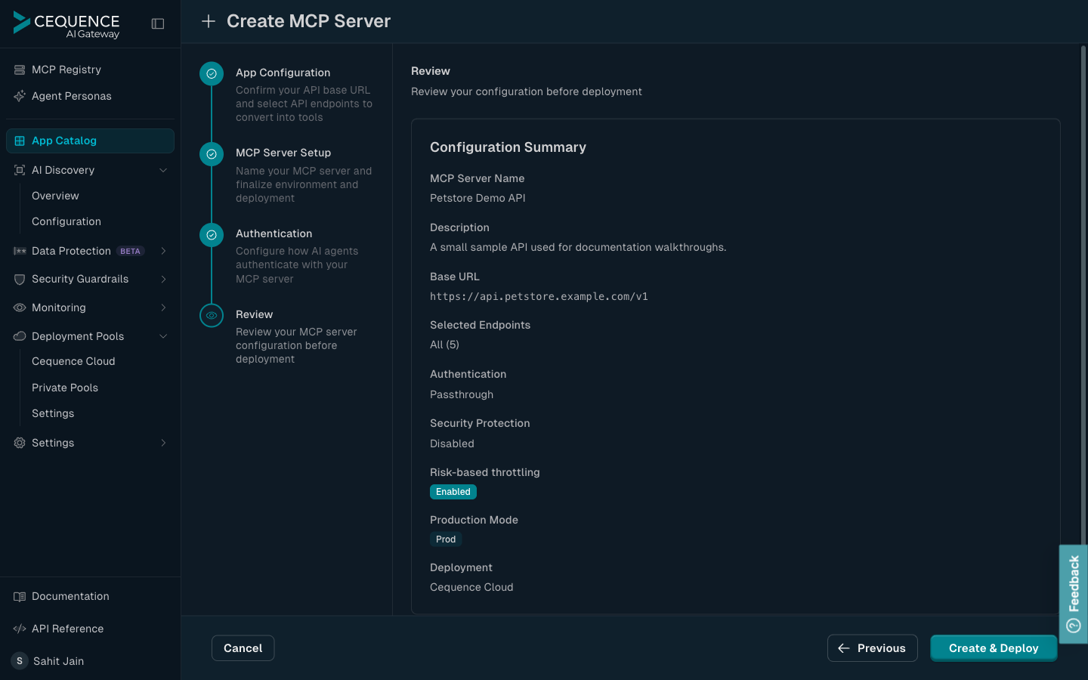The image size is (1088, 680).
Task: Click the Enabled throttling badge
Action: pos(453,492)
